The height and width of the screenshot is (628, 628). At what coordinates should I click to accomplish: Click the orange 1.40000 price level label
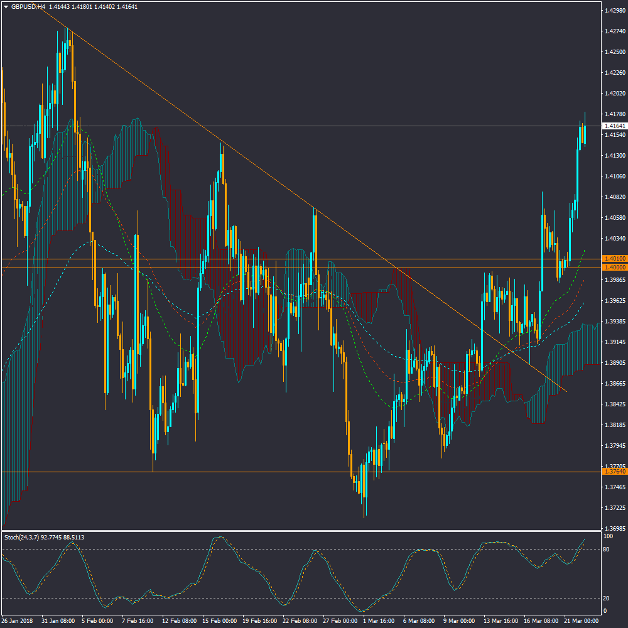pyautogui.click(x=614, y=268)
